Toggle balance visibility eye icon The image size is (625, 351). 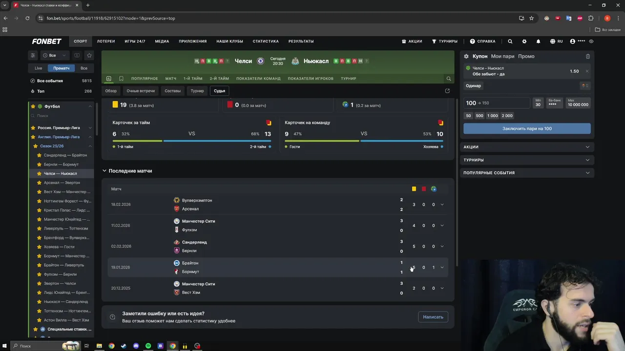pos(591,41)
